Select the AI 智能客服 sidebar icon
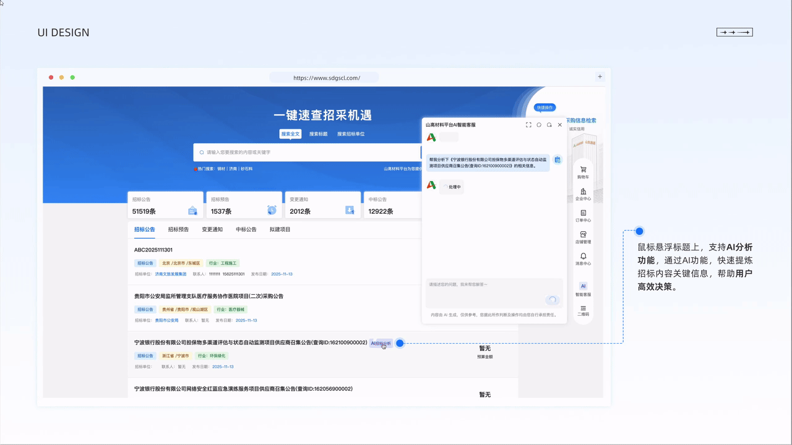The image size is (792, 445). [582, 289]
